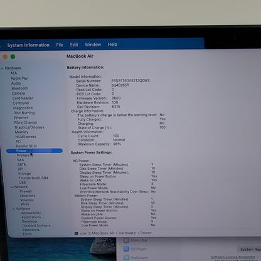Click the Spotlight icon in settings list
This screenshot has height=261, width=261.
pyautogui.click(x=126, y=249)
